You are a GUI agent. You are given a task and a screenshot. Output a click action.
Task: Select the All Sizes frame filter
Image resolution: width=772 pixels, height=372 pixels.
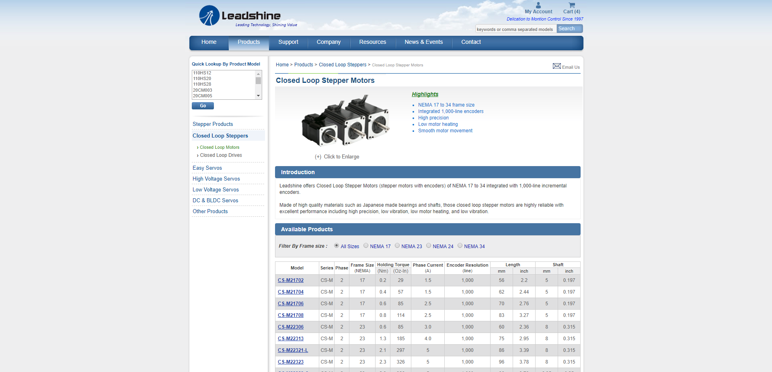point(337,246)
